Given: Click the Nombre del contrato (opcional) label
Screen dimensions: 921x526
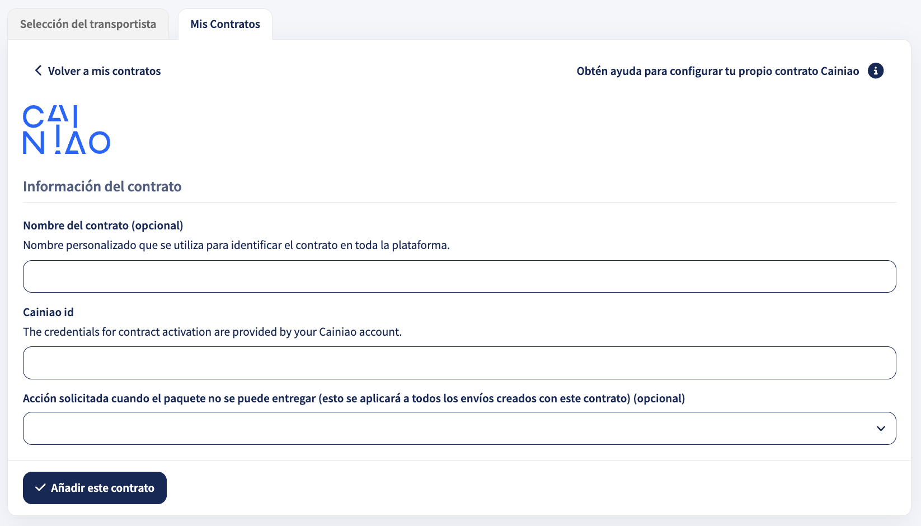Looking at the screenshot, I should click(103, 226).
